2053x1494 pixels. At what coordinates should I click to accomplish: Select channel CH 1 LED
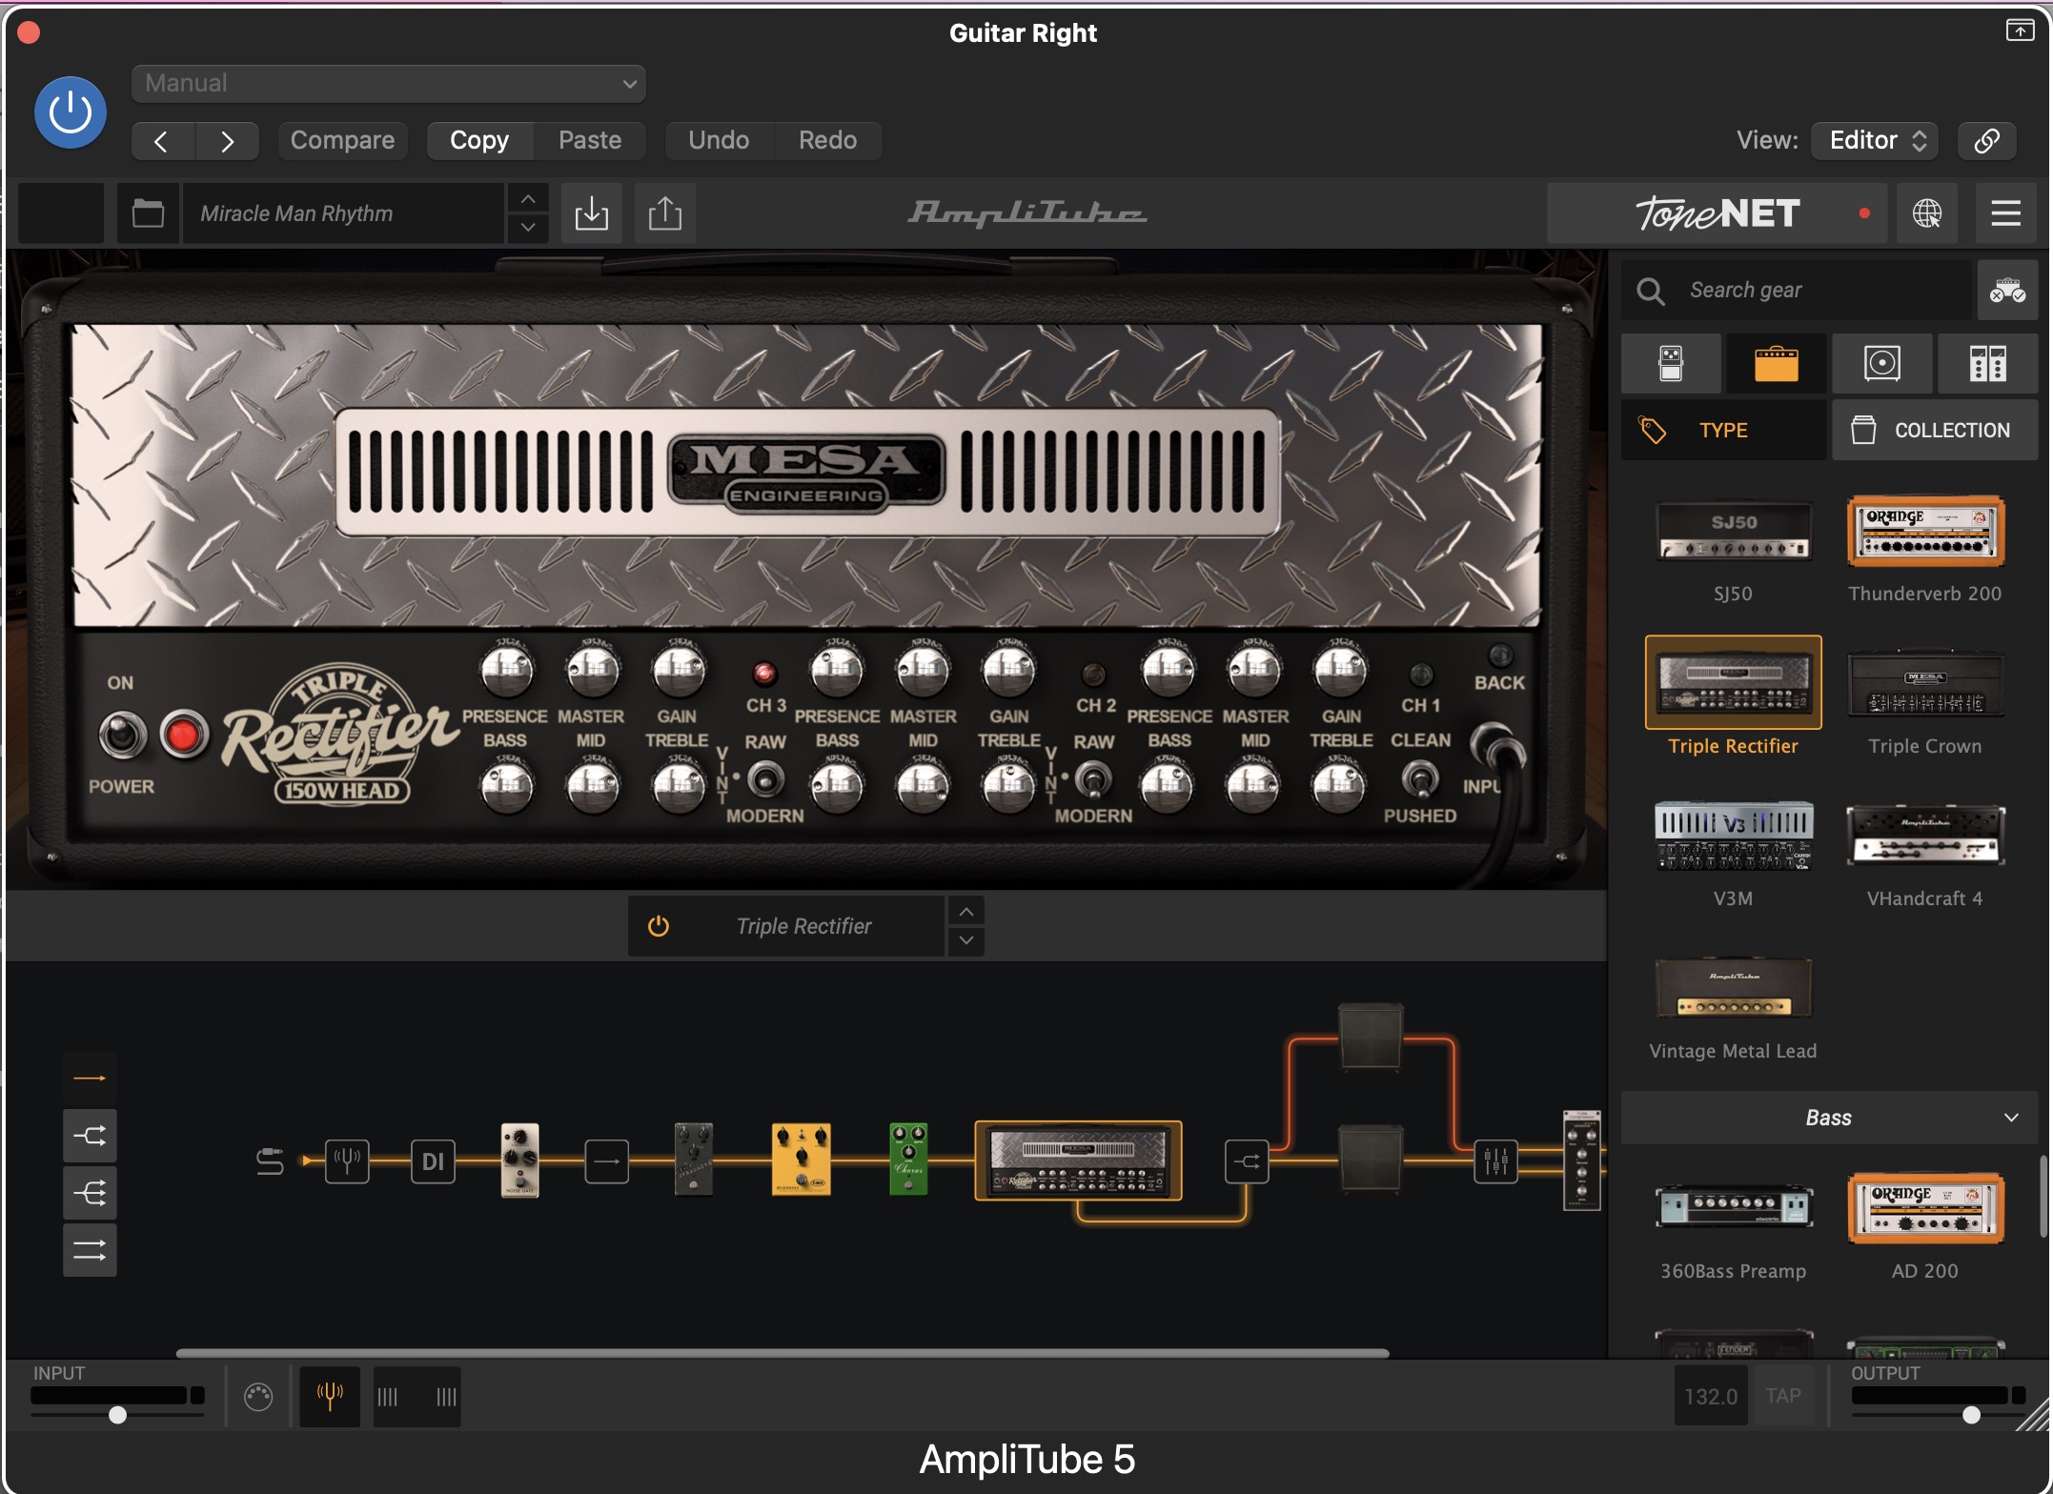pyautogui.click(x=1421, y=675)
